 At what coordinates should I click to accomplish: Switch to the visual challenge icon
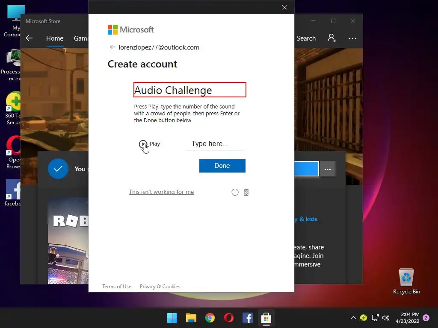pyautogui.click(x=246, y=192)
